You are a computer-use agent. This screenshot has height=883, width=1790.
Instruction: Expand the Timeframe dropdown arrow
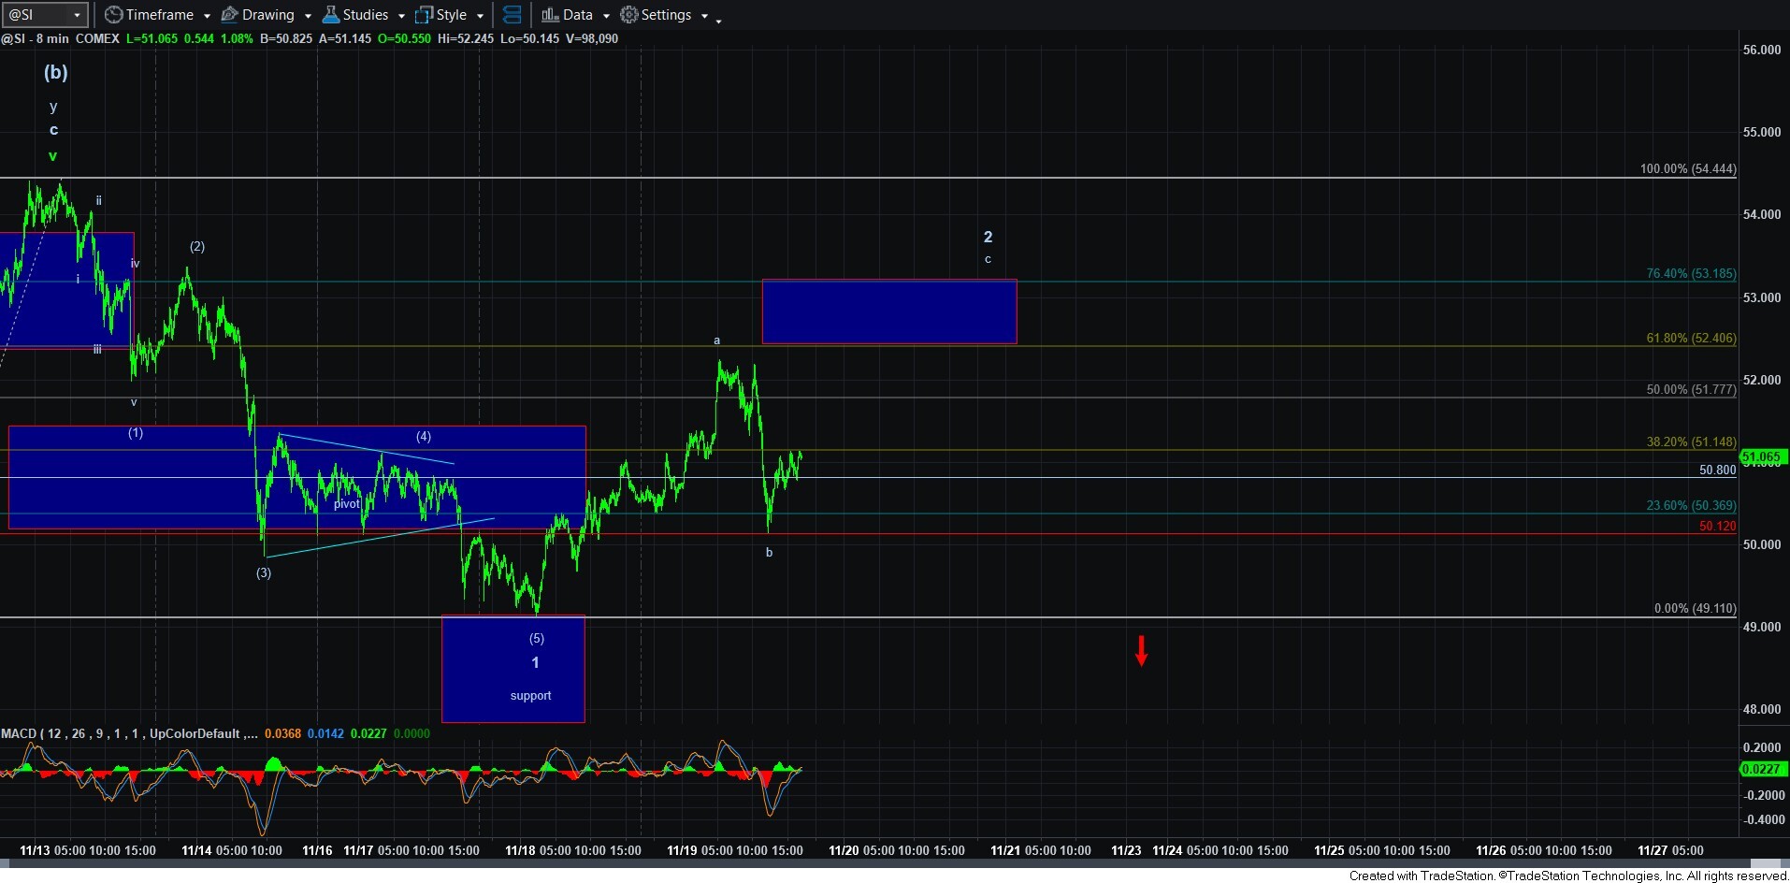coord(207,16)
